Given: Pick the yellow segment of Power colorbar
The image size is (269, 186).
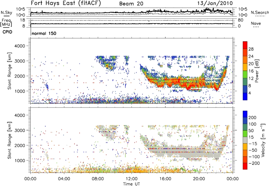Looking at the screenshot, I should [x=245, y=67].
